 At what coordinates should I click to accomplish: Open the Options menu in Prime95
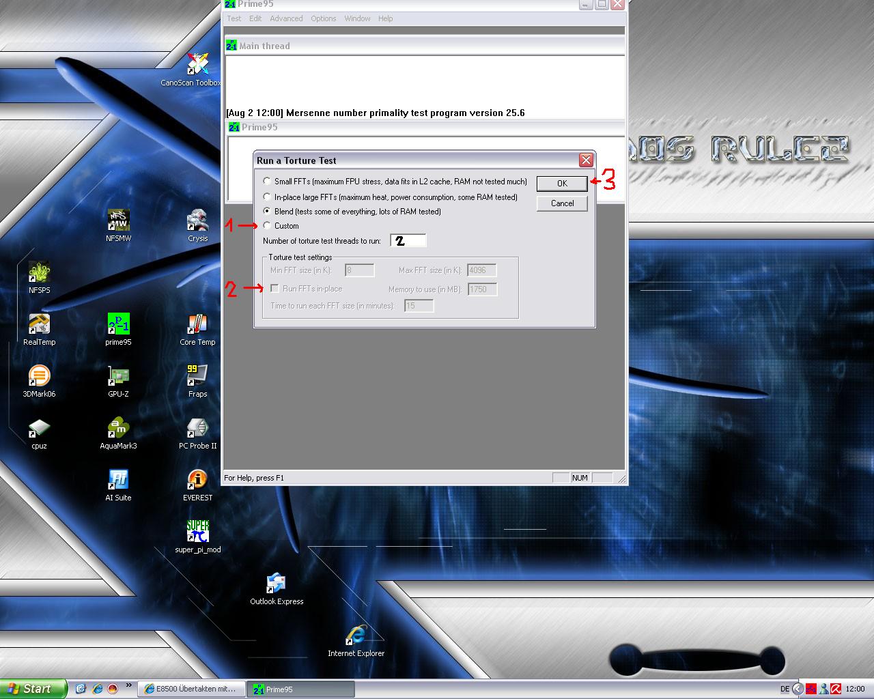point(323,18)
